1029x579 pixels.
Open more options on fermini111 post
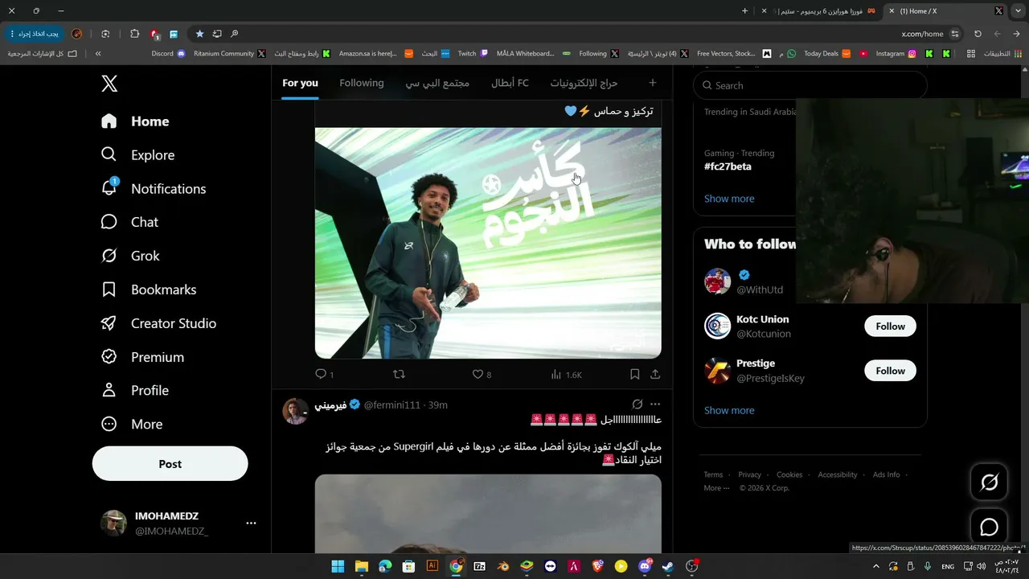click(655, 404)
